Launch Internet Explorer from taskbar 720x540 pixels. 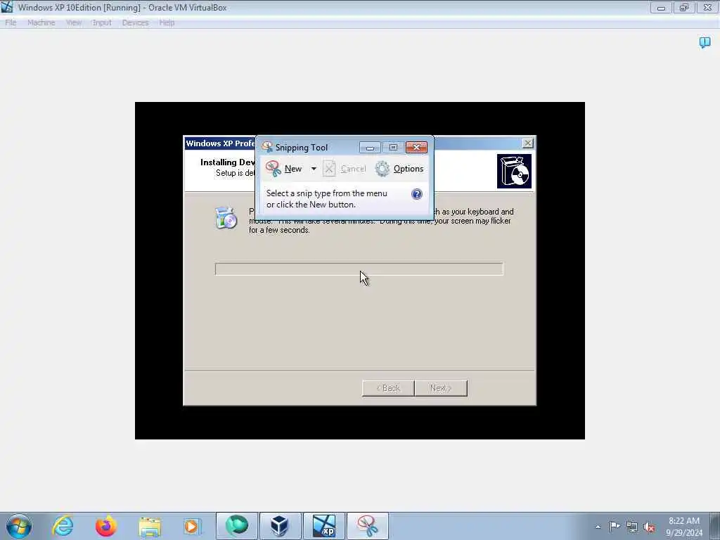click(x=63, y=526)
